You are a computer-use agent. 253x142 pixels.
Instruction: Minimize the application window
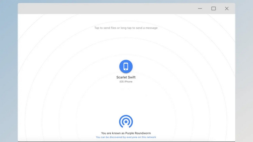point(200,8)
